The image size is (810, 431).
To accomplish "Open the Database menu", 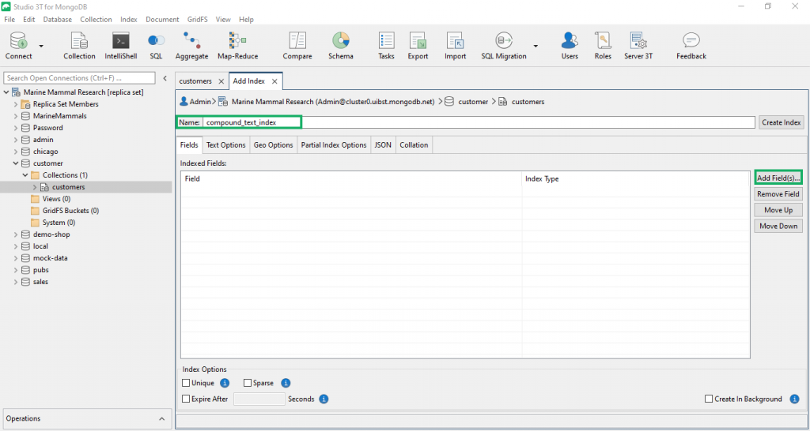I will coord(57,19).
